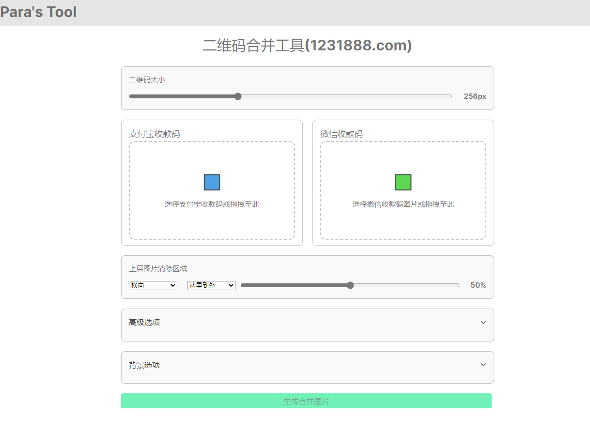Adjust the 二维码大小 size slider handle

[237, 96]
